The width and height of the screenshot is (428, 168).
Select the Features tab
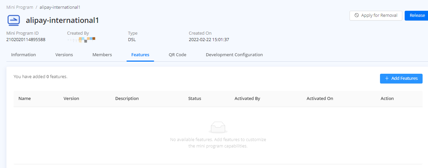140,55
